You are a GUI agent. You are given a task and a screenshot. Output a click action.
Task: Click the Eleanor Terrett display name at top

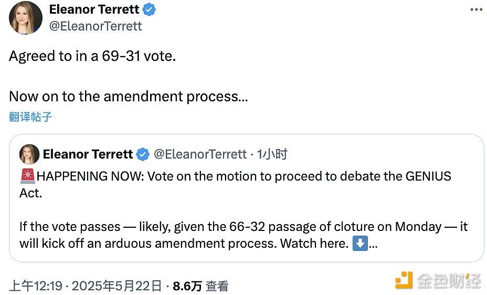click(x=94, y=9)
